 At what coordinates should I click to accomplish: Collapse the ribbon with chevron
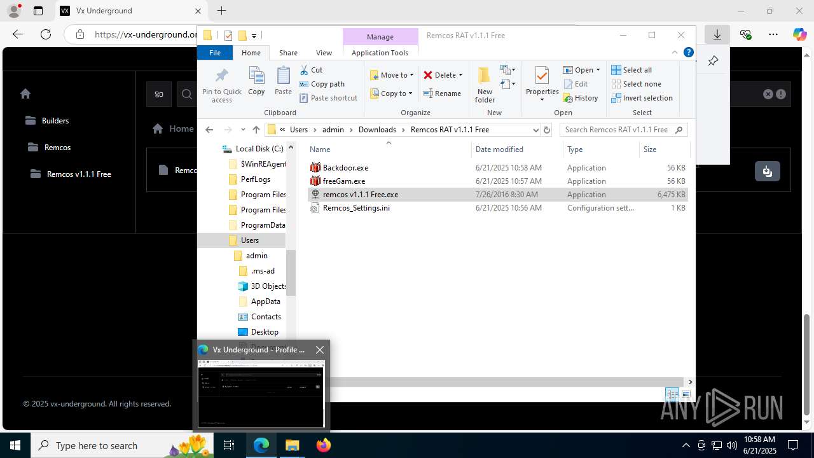click(675, 53)
